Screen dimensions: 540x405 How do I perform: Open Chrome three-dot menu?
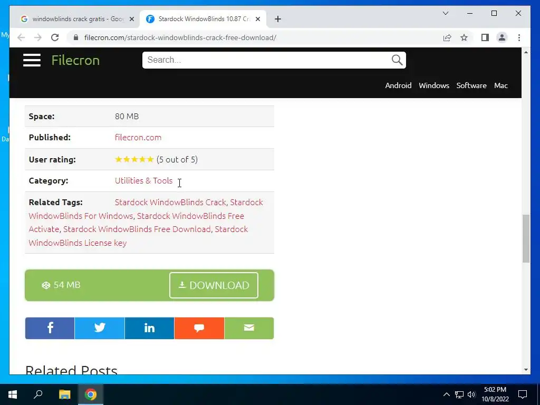click(519, 37)
